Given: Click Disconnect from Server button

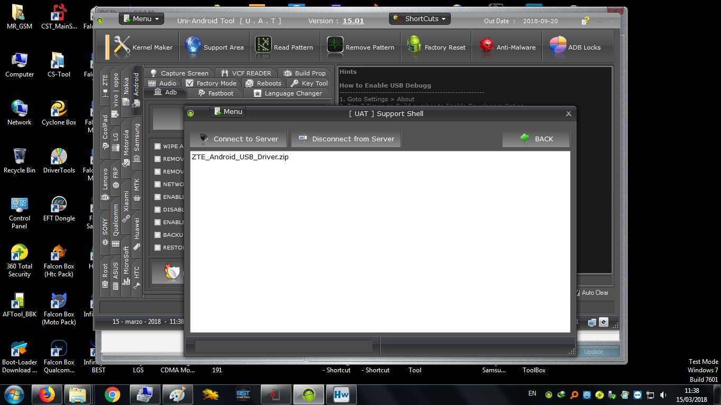Looking at the screenshot, I should (346, 139).
